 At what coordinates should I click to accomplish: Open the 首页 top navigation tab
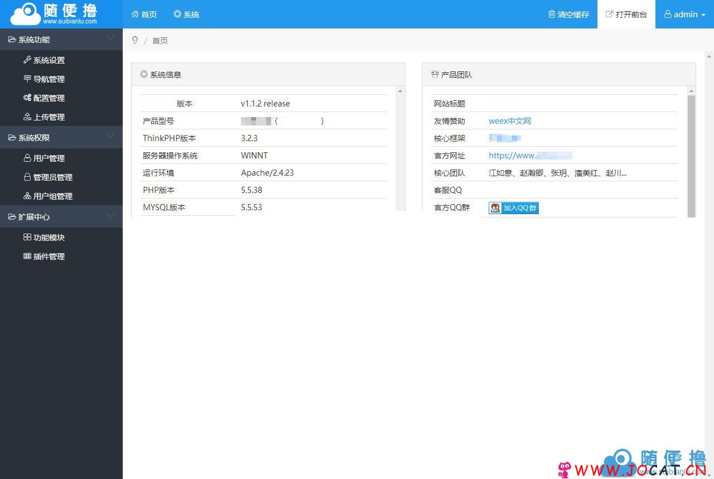pos(144,14)
